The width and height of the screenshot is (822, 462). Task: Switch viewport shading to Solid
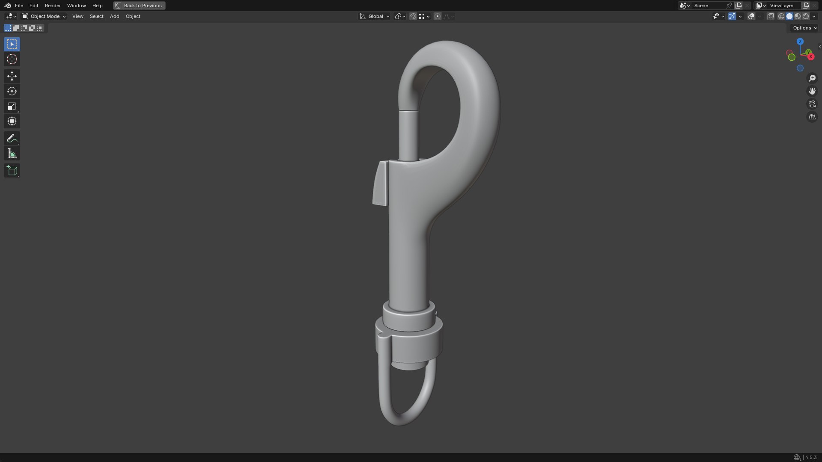click(x=789, y=16)
